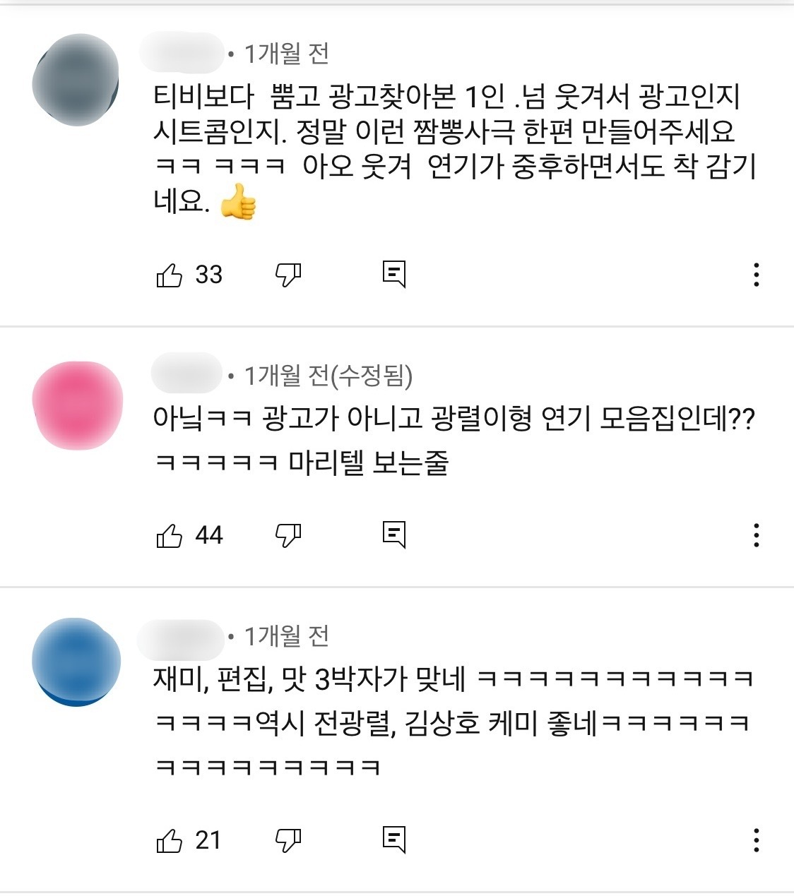Like the comment with 44 likes
The height and width of the screenshot is (896, 794).
tap(170, 536)
